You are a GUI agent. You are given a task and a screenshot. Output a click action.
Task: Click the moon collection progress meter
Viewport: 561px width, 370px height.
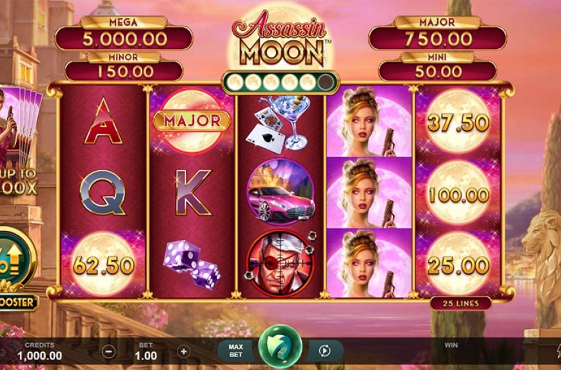pos(280,83)
